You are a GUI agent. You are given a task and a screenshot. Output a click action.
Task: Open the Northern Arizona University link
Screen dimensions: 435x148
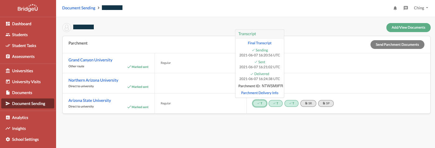point(93,80)
